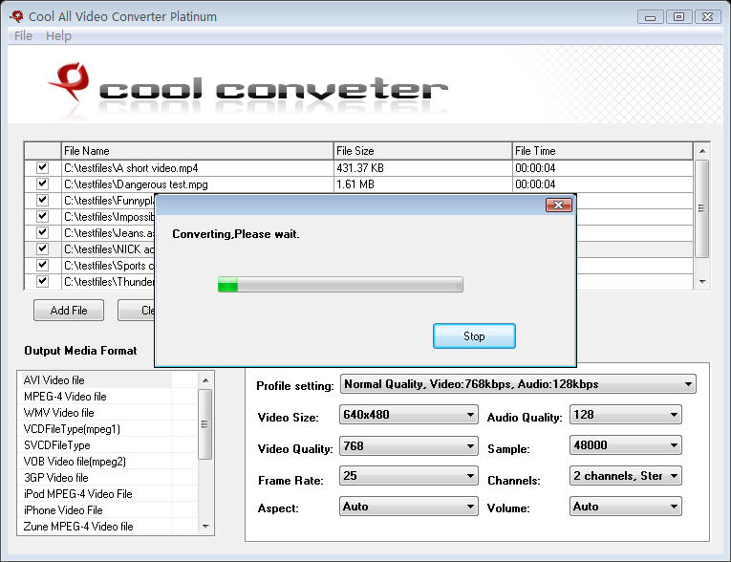Image resolution: width=731 pixels, height=562 pixels.
Task: Uncheck the A short video.mp4 checkbox
Action: point(42,167)
